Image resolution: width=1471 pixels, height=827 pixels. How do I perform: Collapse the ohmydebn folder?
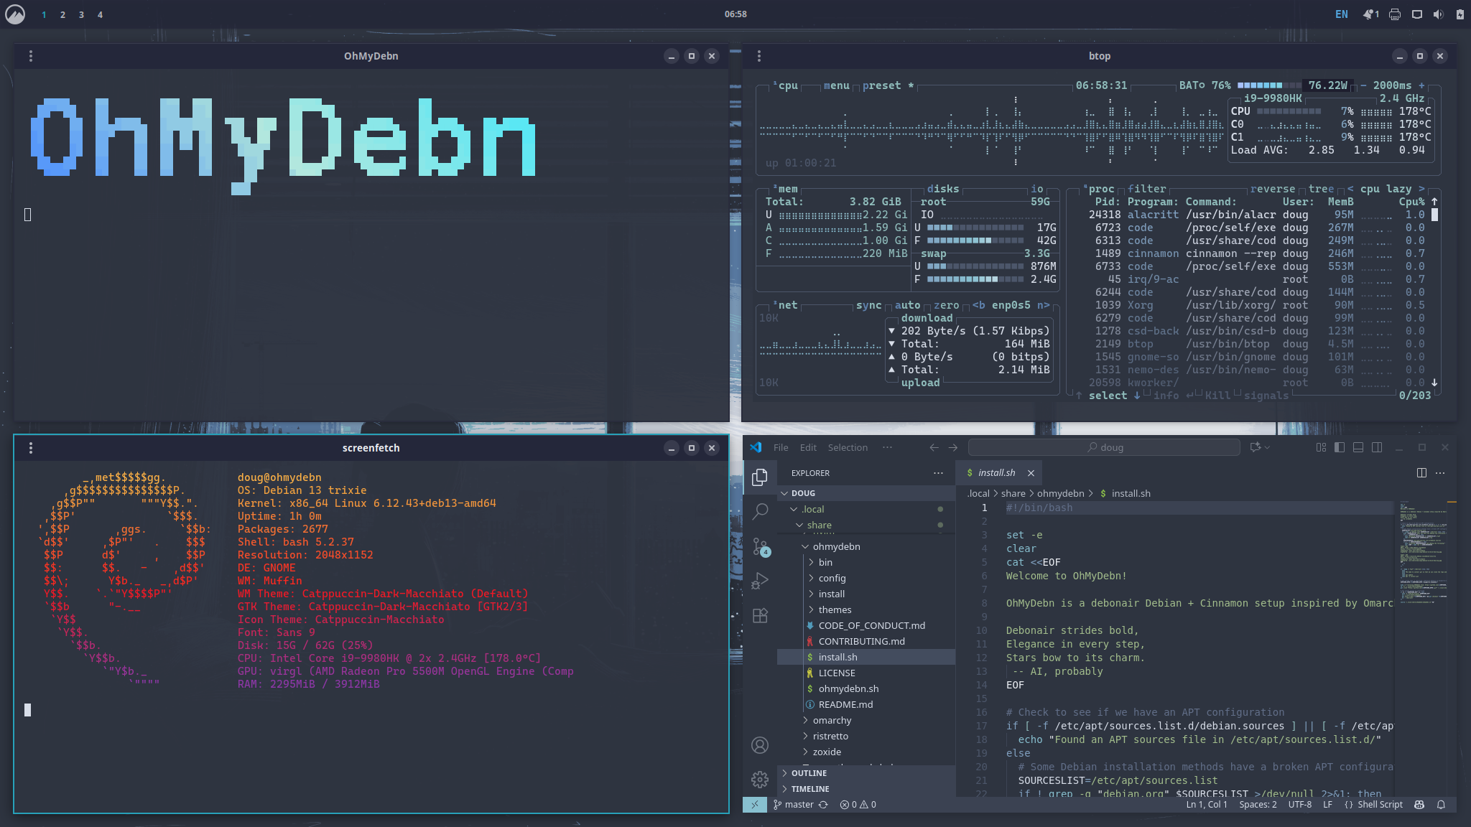pos(836,546)
